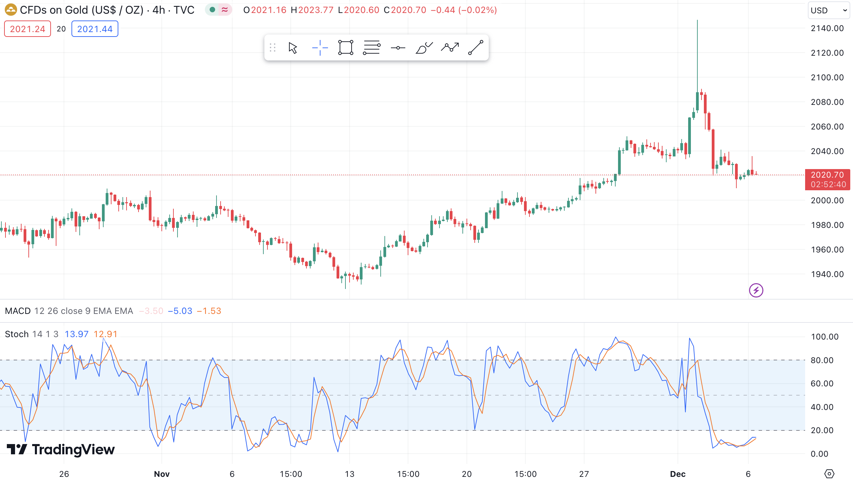The image size is (853, 483).
Task: Select the brush drawing tool
Action: point(424,48)
